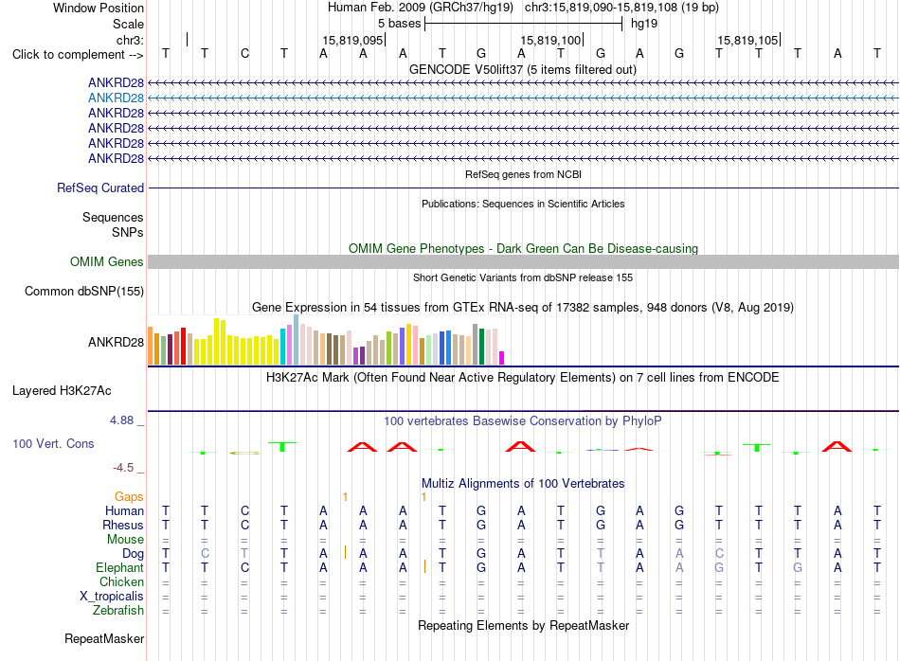Click the '5 bases' scale label
This screenshot has width=900, height=661.
[x=400, y=24]
